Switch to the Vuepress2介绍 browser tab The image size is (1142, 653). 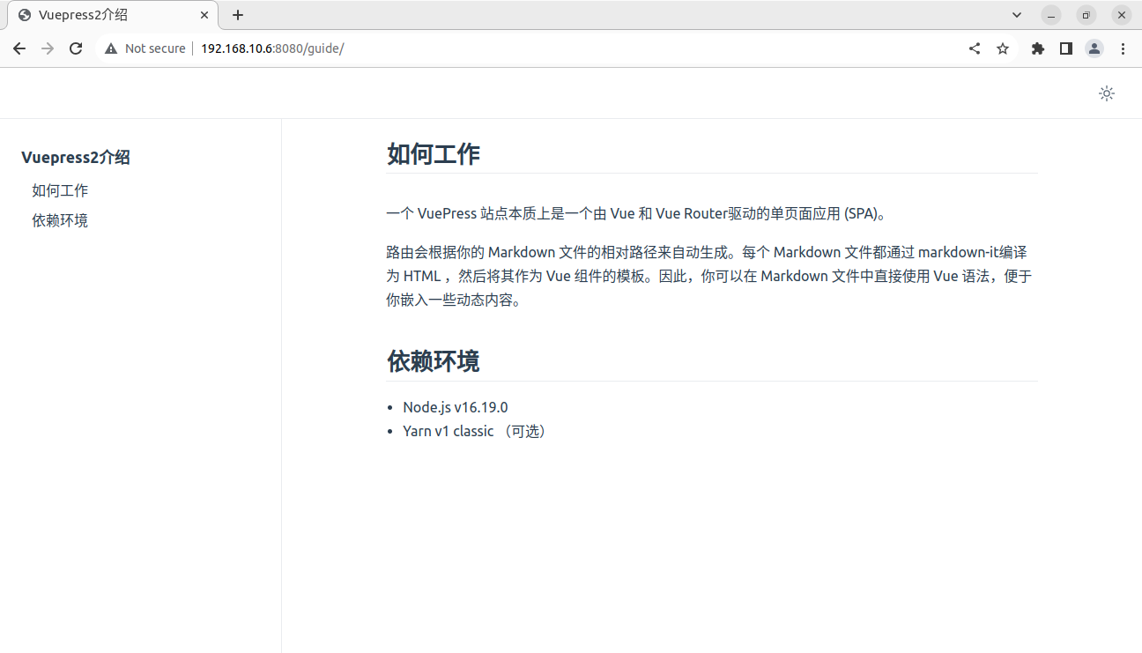click(x=106, y=15)
